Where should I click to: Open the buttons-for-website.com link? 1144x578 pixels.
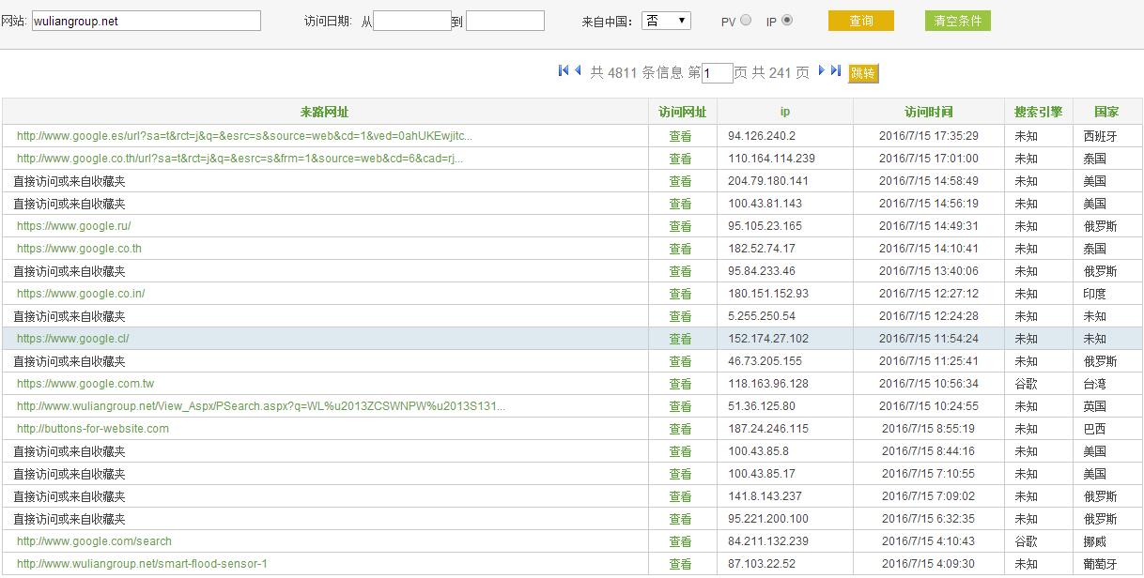click(93, 429)
